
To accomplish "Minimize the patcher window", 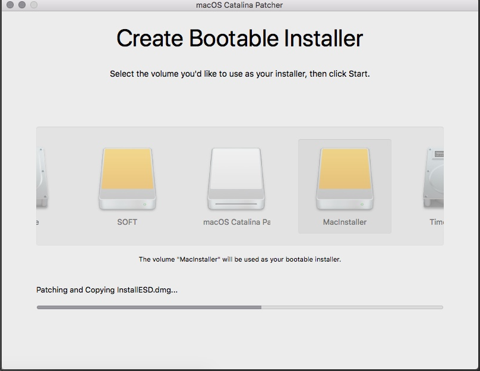I will (x=22, y=5).
